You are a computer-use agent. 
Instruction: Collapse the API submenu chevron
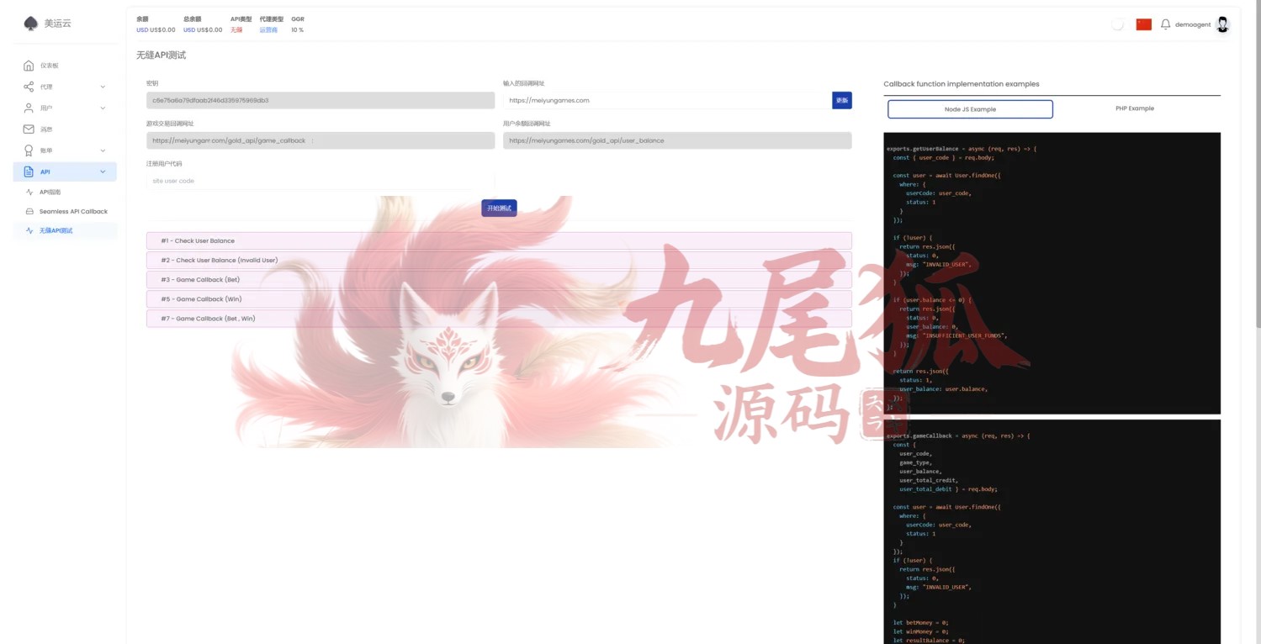coord(103,172)
